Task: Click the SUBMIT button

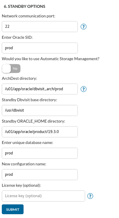Action: 13,209
